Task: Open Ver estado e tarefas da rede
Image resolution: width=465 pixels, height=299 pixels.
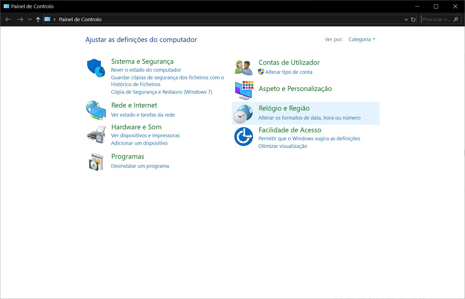Action: [143, 115]
